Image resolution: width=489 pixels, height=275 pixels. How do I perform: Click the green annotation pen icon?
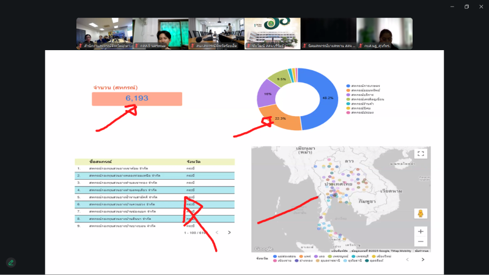coord(10,262)
